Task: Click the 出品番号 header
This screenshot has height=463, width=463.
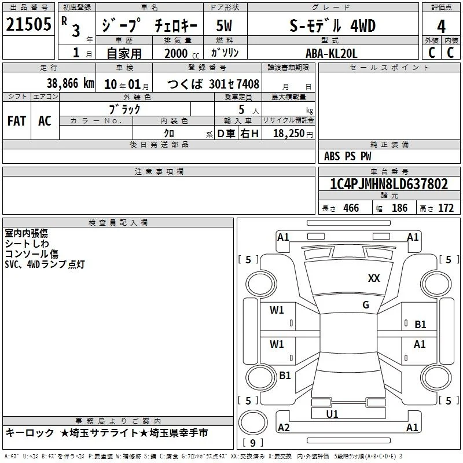Action: (x=28, y=8)
